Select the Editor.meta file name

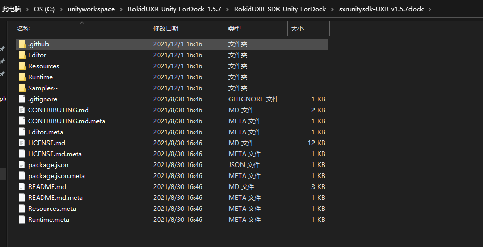coord(45,132)
